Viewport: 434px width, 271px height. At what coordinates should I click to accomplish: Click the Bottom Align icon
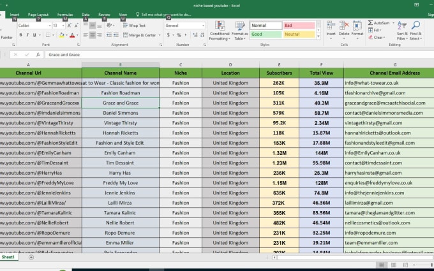tap(100, 26)
